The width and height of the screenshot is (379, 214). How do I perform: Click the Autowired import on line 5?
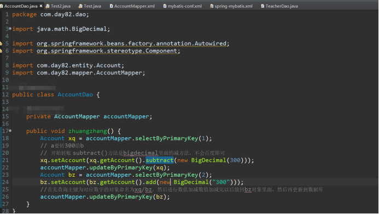[x=132, y=44]
